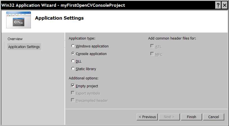
Task: Tick the ATL header files checkbox
Action: pyautogui.click(x=152, y=46)
